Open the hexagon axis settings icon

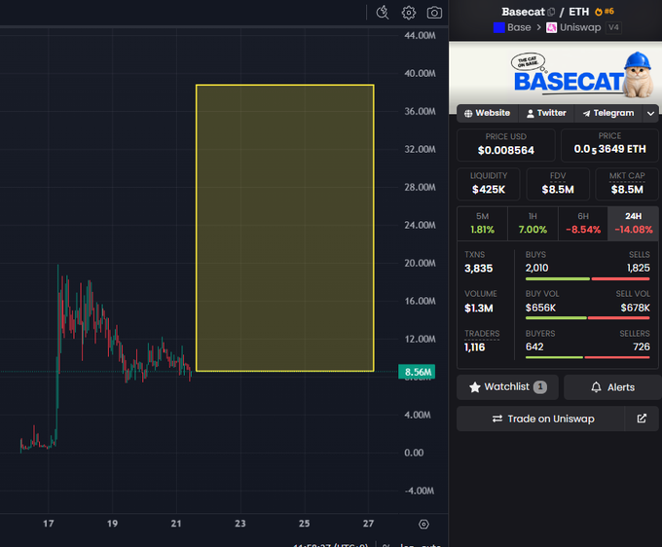[423, 525]
